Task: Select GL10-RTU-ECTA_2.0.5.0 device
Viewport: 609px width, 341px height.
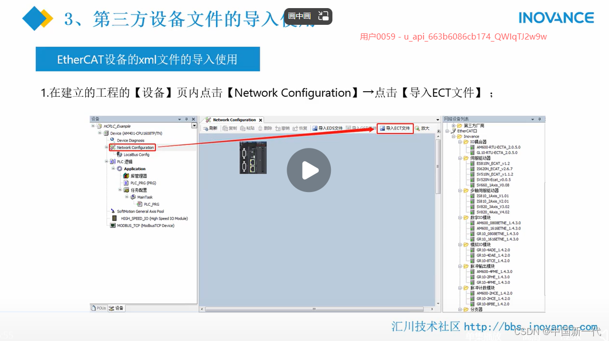Action: (x=493, y=153)
